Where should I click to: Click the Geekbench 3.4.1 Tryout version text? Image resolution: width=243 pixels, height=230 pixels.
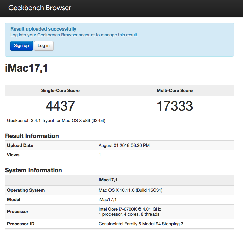pos(56,120)
